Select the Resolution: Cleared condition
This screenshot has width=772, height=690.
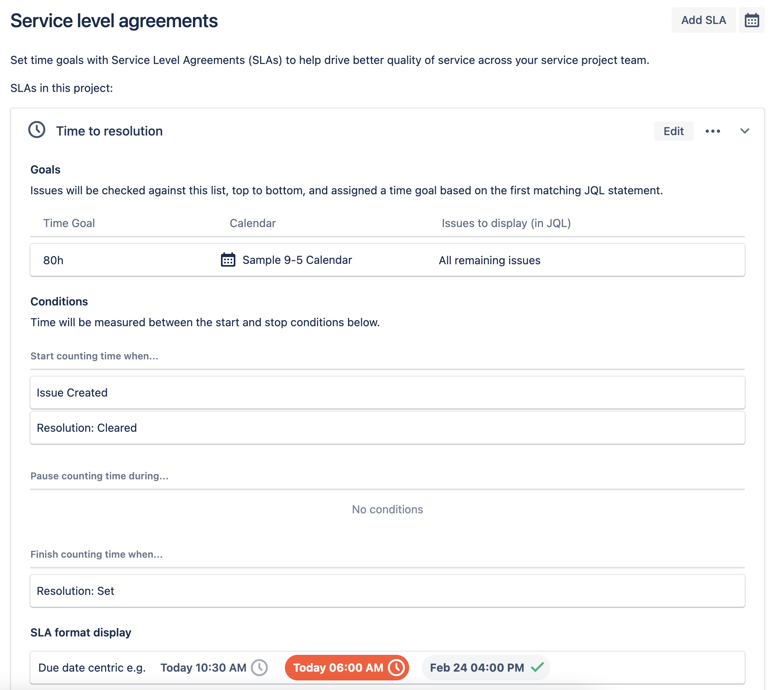point(87,428)
